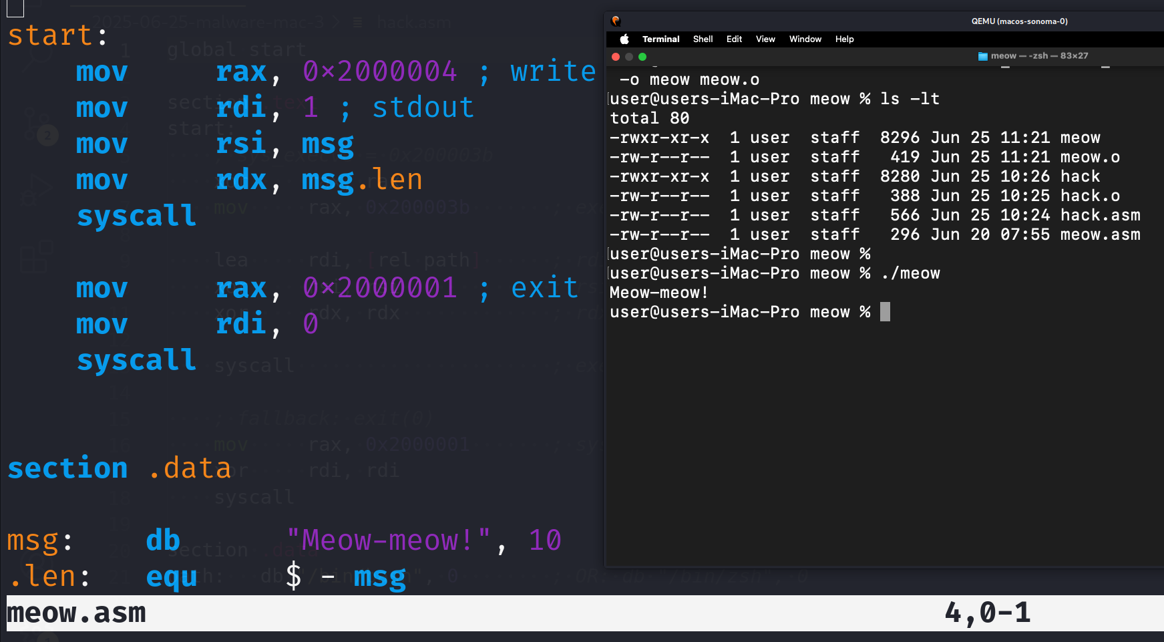Image resolution: width=1164 pixels, height=642 pixels.
Task: Click 'meow.asm' in terminal listing
Action: 1100,234
